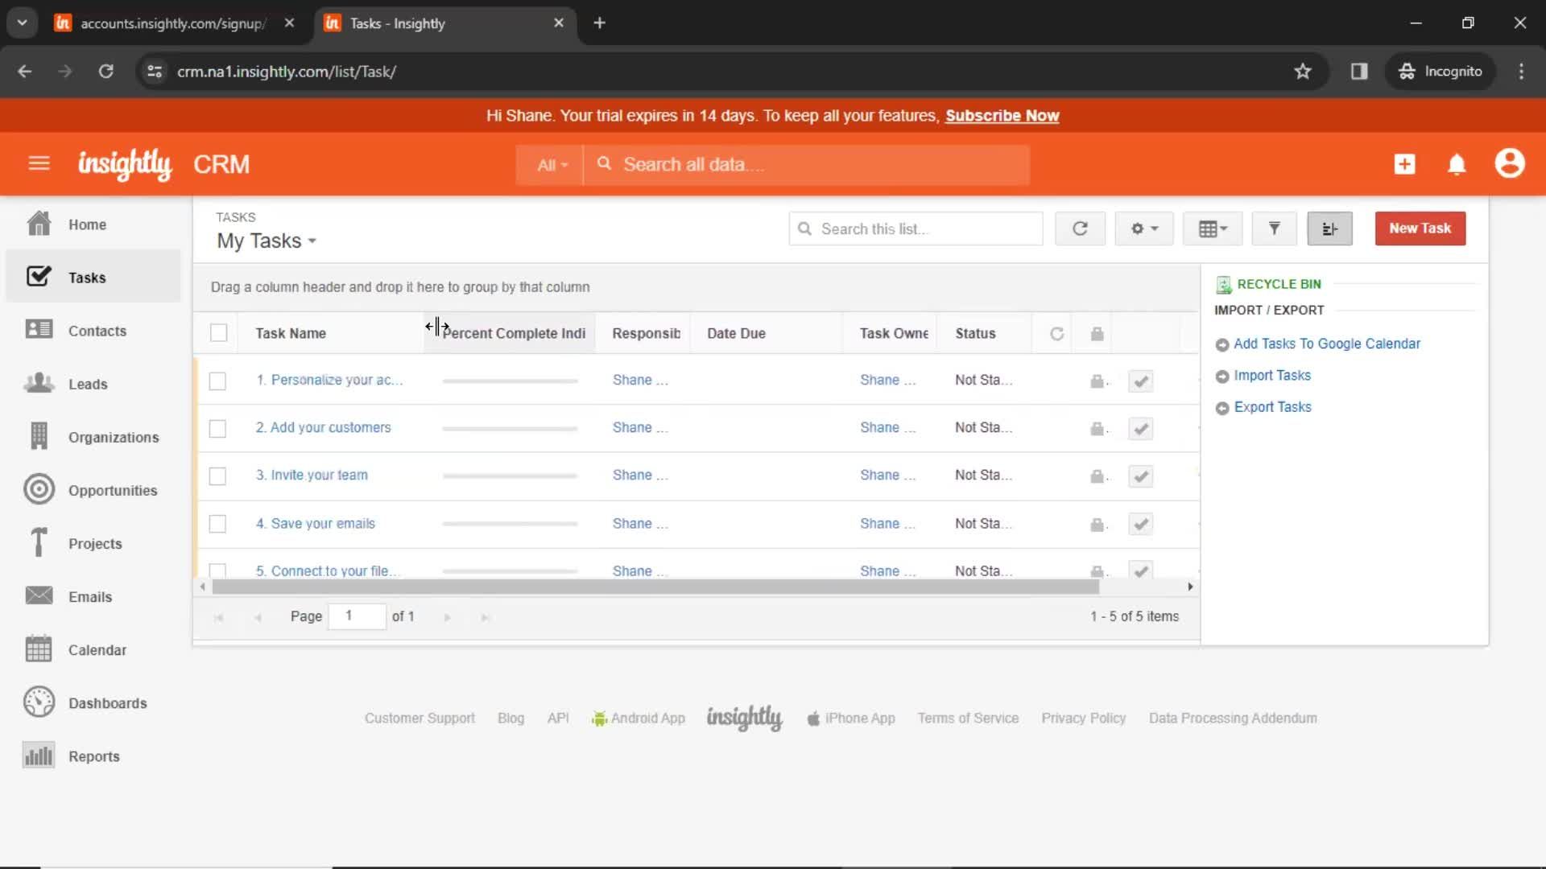Mark 'Personalize your account' task complete

1140,381
